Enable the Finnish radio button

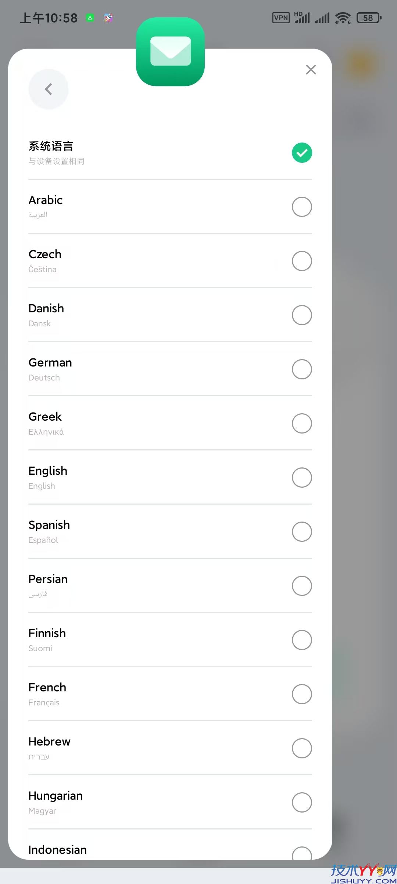302,640
